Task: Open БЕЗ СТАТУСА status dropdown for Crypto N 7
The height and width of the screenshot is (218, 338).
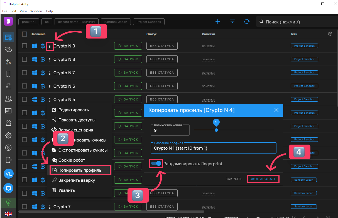Action: click(162, 73)
